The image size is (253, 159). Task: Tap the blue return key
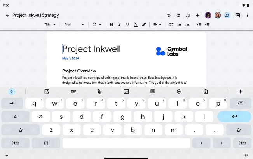pos(234,117)
